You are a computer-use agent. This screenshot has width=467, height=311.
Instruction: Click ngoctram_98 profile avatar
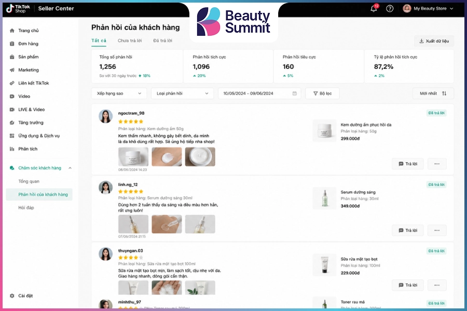click(x=105, y=116)
